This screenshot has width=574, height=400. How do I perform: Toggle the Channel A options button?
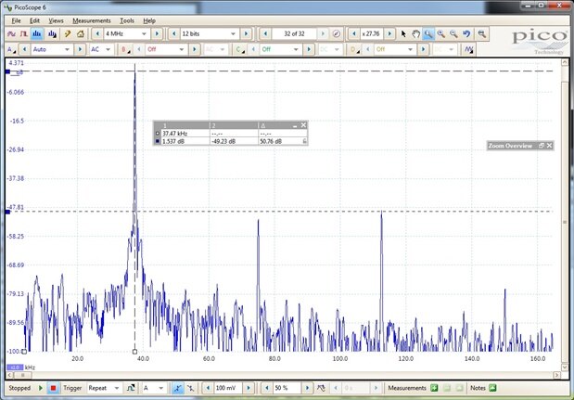pos(11,49)
